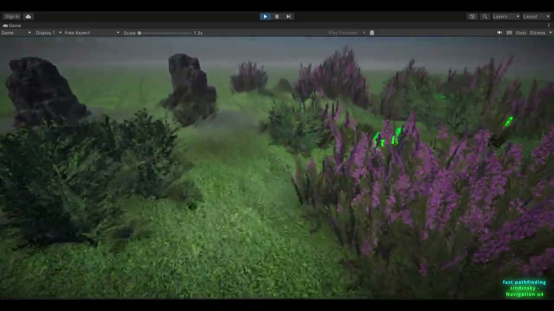The width and height of the screenshot is (554, 311).
Task: Click the step frame icon
Action: coord(288,16)
